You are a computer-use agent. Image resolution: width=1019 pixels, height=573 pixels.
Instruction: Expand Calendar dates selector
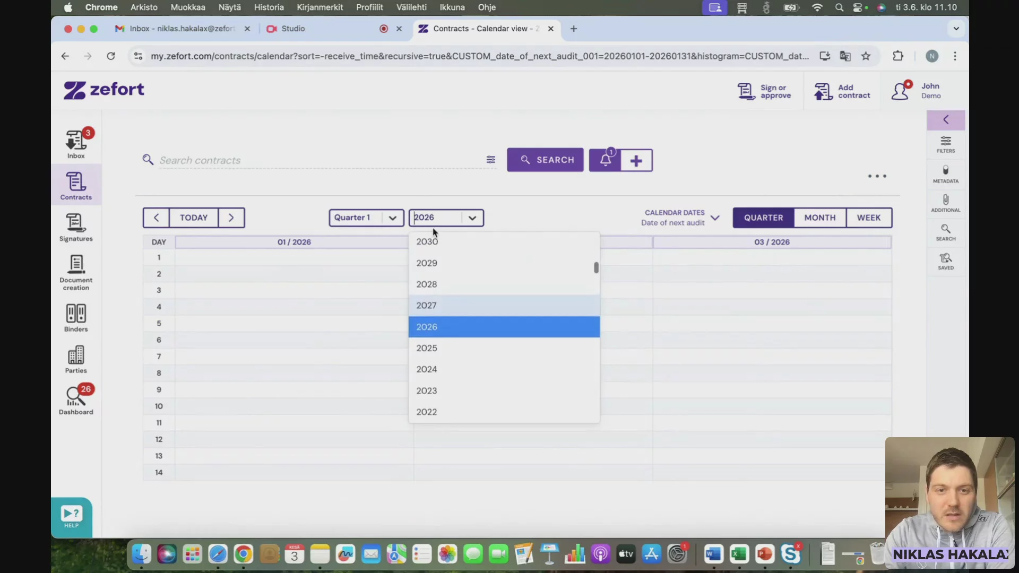pyautogui.click(x=680, y=218)
